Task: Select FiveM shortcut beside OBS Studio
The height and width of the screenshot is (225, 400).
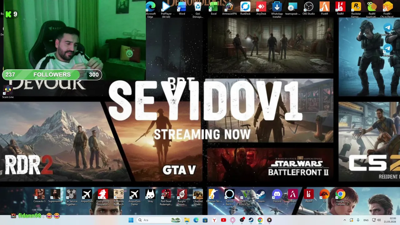Action: click(x=324, y=8)
